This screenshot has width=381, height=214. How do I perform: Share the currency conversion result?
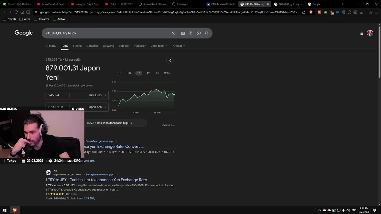click(170, 60)
